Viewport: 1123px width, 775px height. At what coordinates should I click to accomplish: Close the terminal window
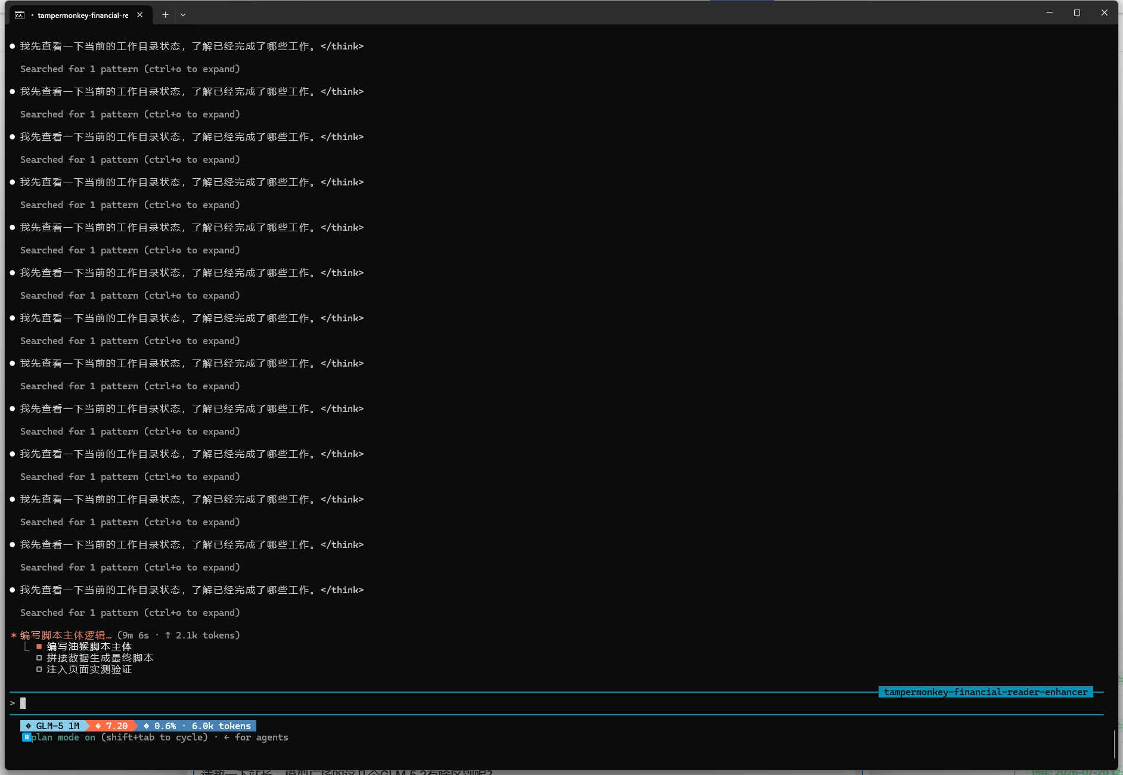1105,13
